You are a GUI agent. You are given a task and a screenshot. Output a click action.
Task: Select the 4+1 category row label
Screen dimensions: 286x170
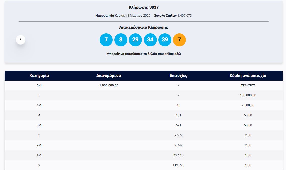(39, 105)
